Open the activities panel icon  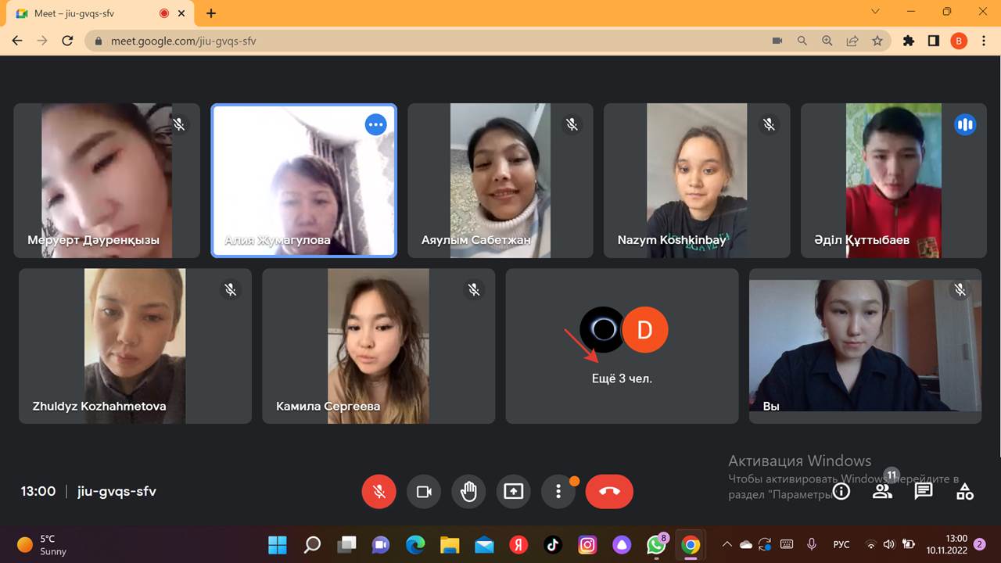pyautogui.click(x=965, y=491)
